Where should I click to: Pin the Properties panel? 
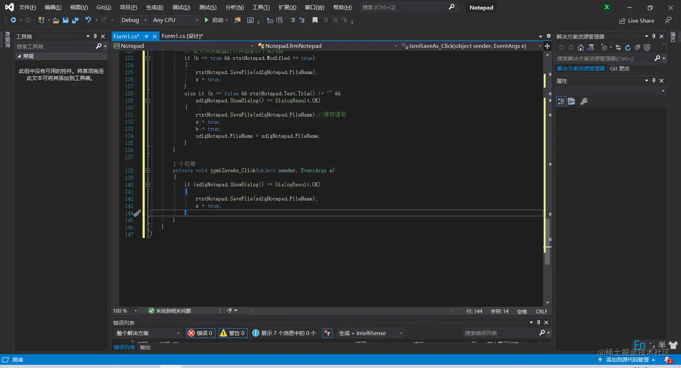tap(654, 81)
